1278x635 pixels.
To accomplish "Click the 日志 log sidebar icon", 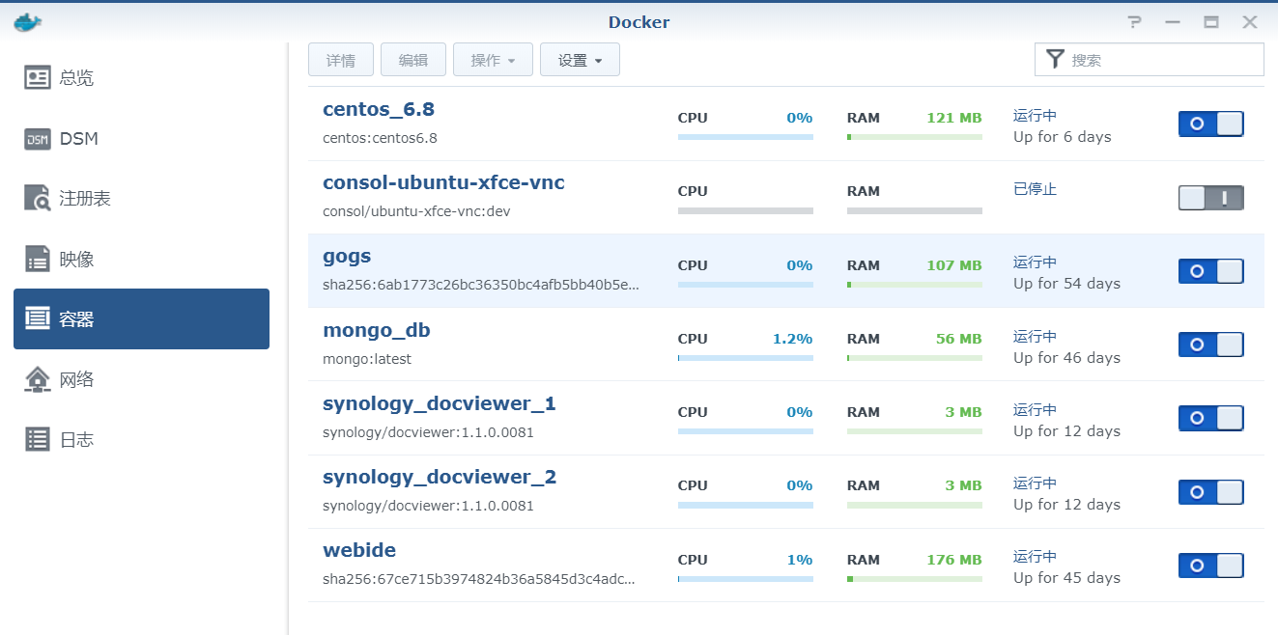I will (x=38, y=439).
